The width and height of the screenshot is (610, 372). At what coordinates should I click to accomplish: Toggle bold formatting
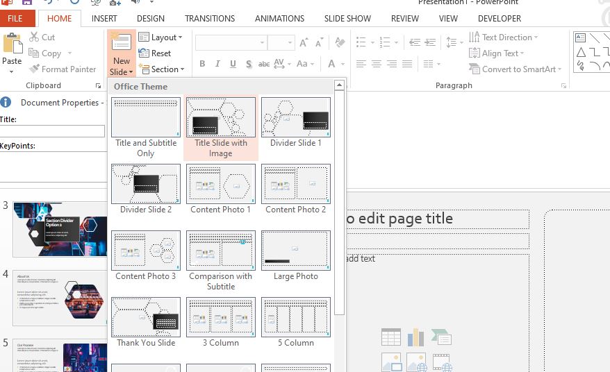202,64
